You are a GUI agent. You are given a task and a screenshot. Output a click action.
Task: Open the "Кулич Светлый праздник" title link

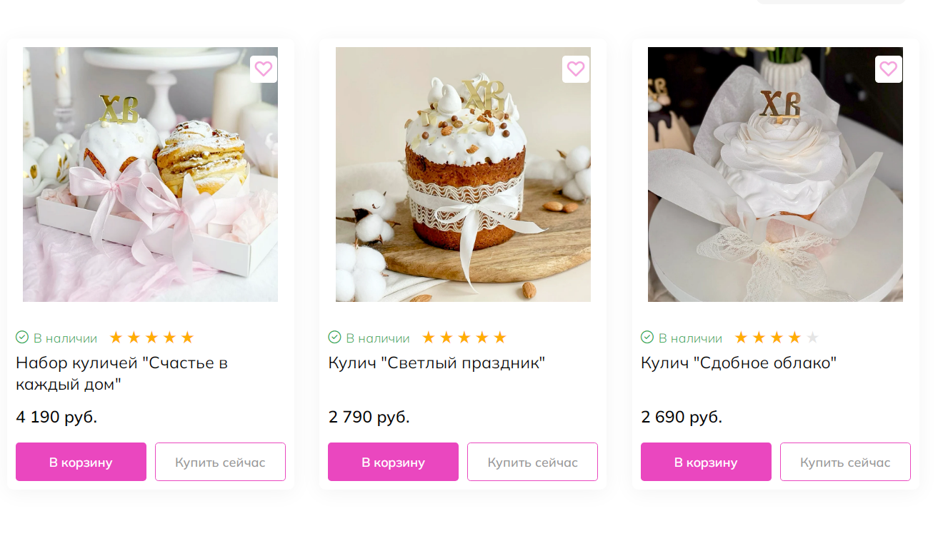[436, 363]
